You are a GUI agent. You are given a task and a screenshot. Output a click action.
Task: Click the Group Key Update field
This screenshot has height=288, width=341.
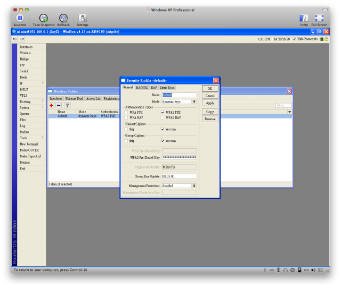coord(179,176)
